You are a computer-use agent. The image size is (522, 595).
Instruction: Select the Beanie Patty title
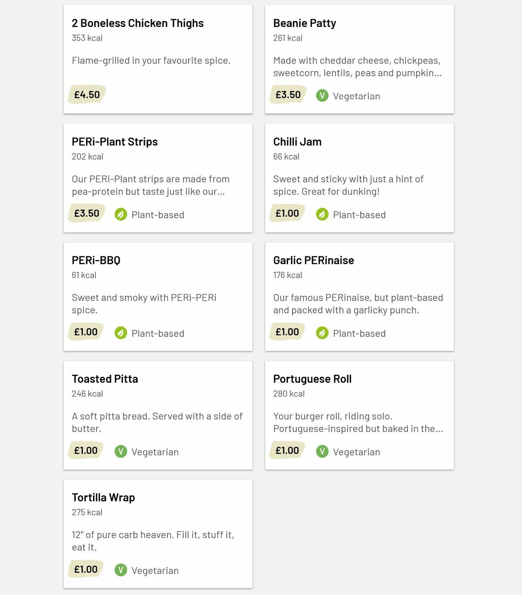304,24
